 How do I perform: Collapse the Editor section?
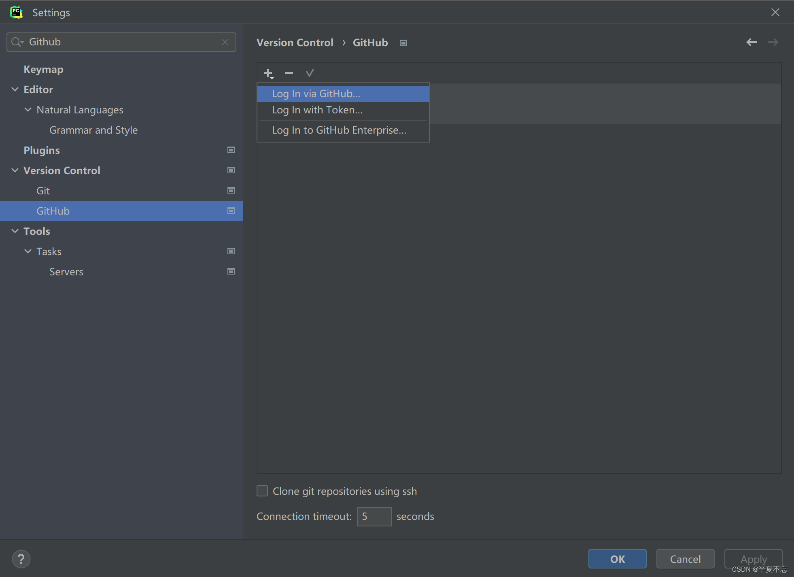coord(15,89)
